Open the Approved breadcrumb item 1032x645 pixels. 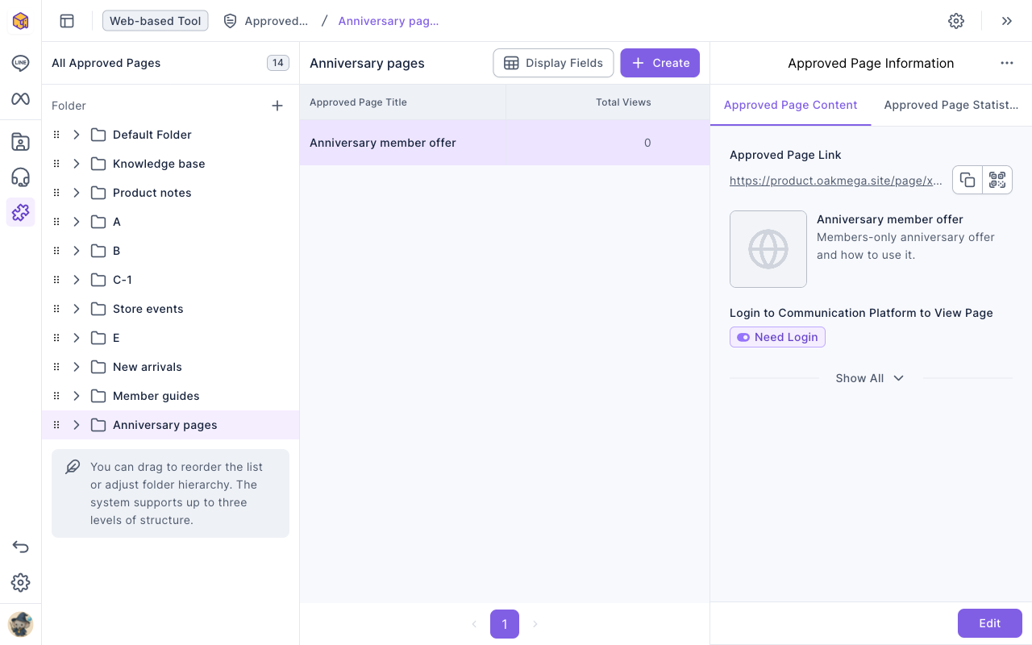pos(266,21)
